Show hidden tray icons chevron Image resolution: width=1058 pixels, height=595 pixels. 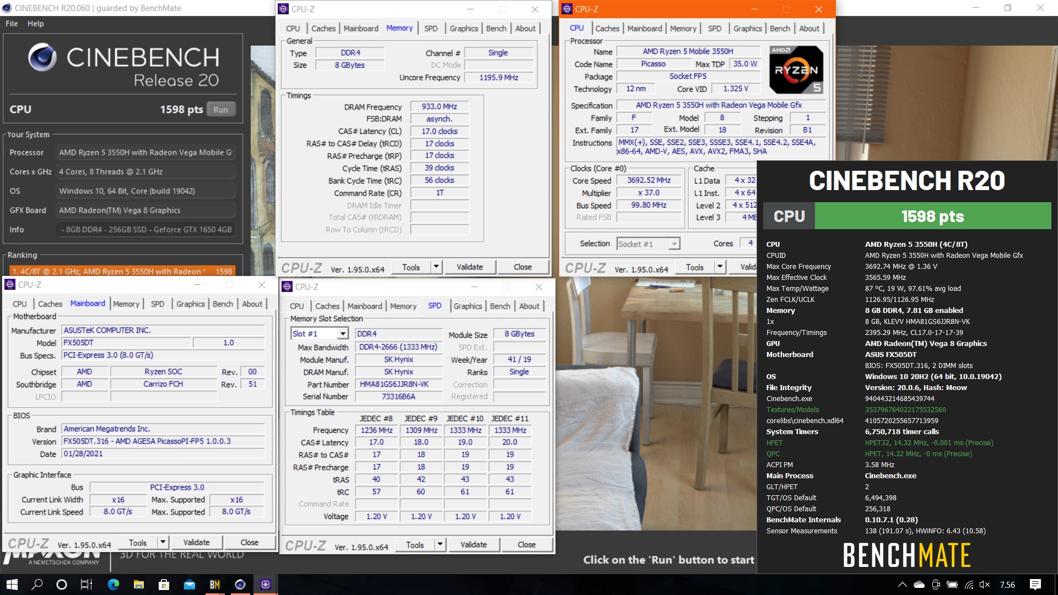[902, 585]
